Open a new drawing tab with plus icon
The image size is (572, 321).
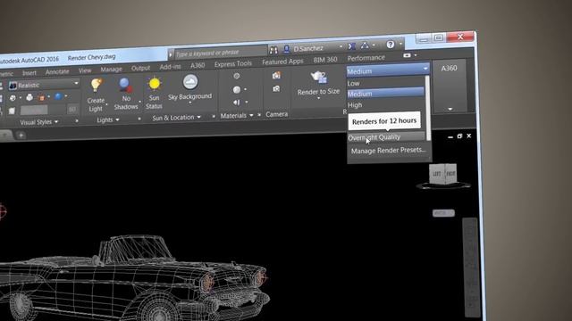[x=21, y=136]
